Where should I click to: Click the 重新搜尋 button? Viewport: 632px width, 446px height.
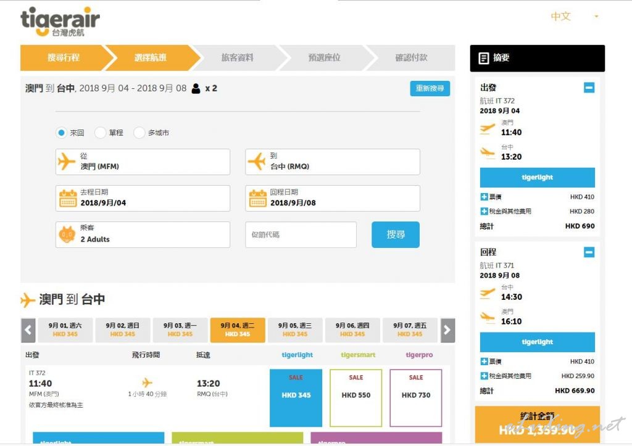pyautogui.click(x=430, y=88)
